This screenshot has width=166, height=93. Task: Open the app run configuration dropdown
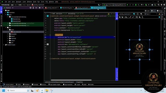[106, 5]
